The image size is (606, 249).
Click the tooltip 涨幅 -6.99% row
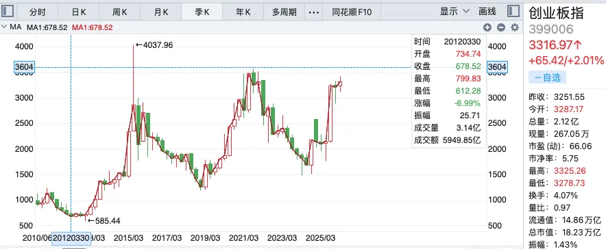tap(448, 103)
